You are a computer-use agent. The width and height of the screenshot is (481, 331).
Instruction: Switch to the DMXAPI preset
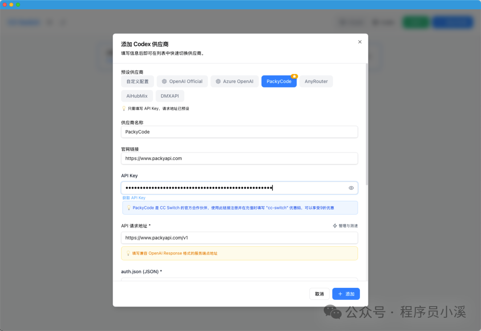pyautogui.click(x=170, y=96)
